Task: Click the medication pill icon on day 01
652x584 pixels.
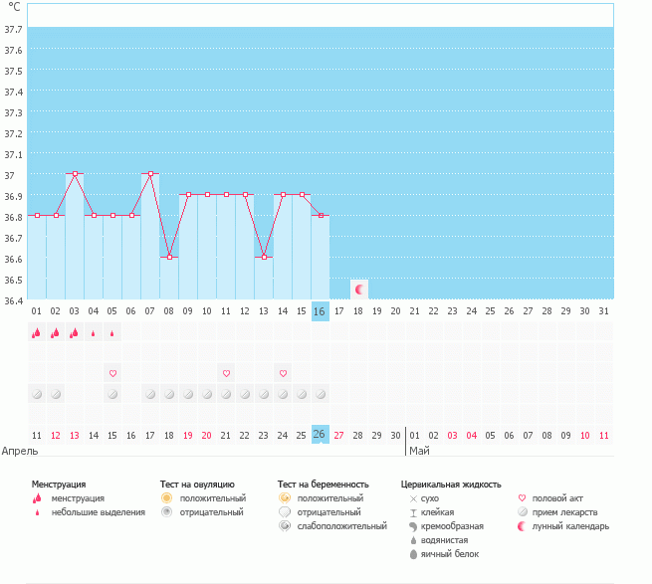Action: point(36,394)
